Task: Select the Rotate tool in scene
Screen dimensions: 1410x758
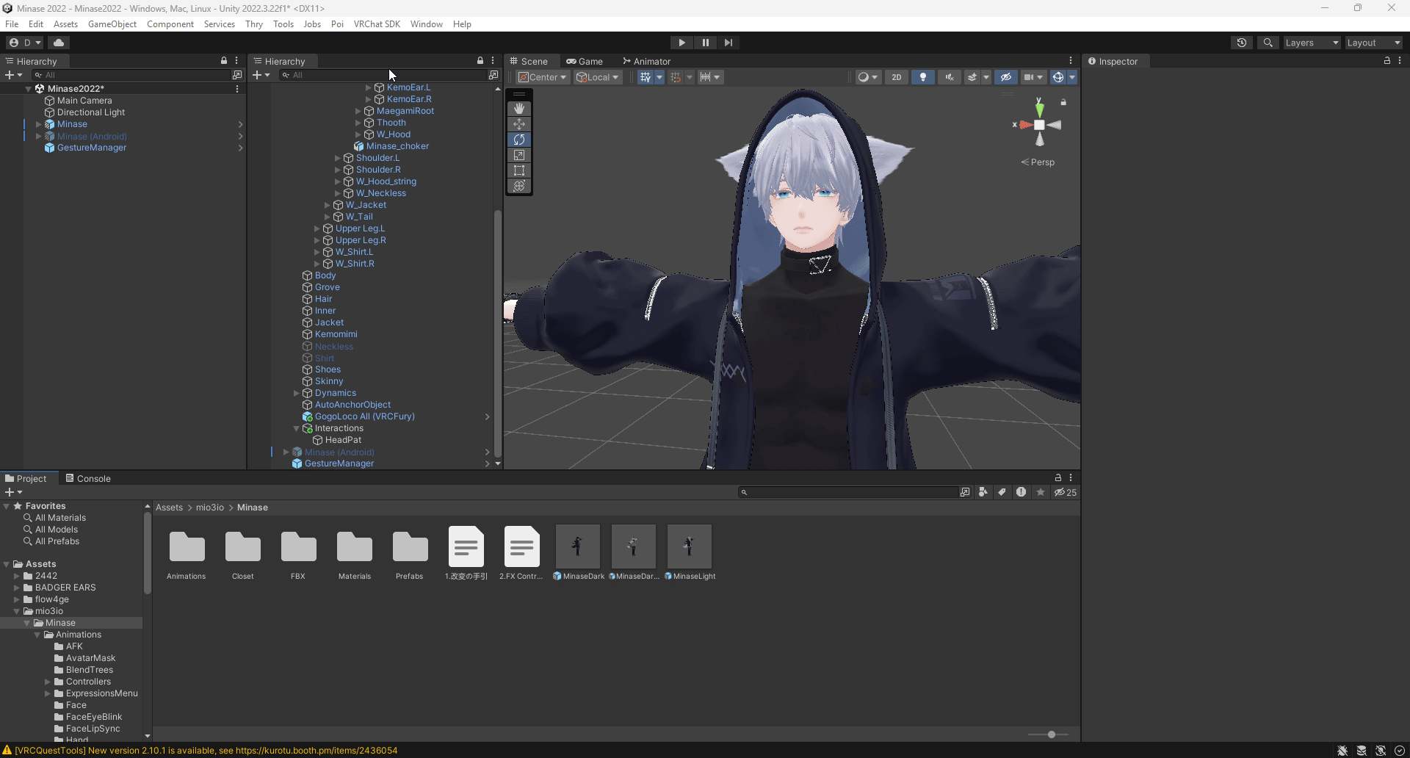Action: (x=519, y=140)
